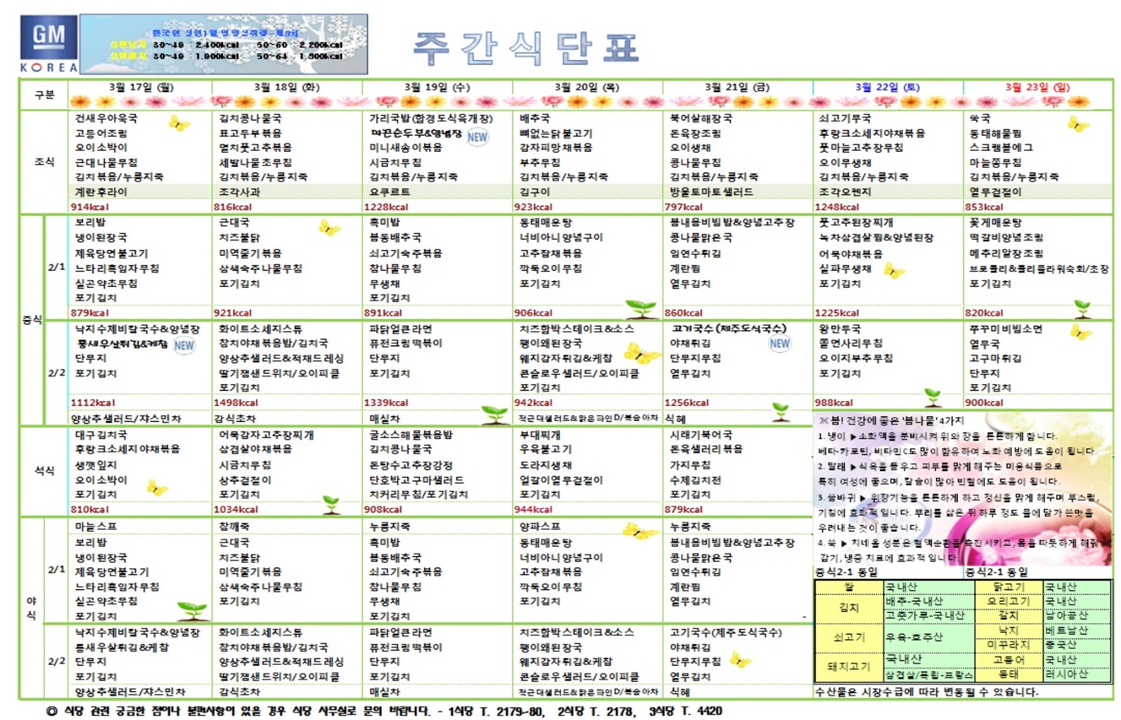The width and height of the screenshot is (1121, 720).
Task: Click the nutrition intake banner beside the logo
Action: coord(223,44)
